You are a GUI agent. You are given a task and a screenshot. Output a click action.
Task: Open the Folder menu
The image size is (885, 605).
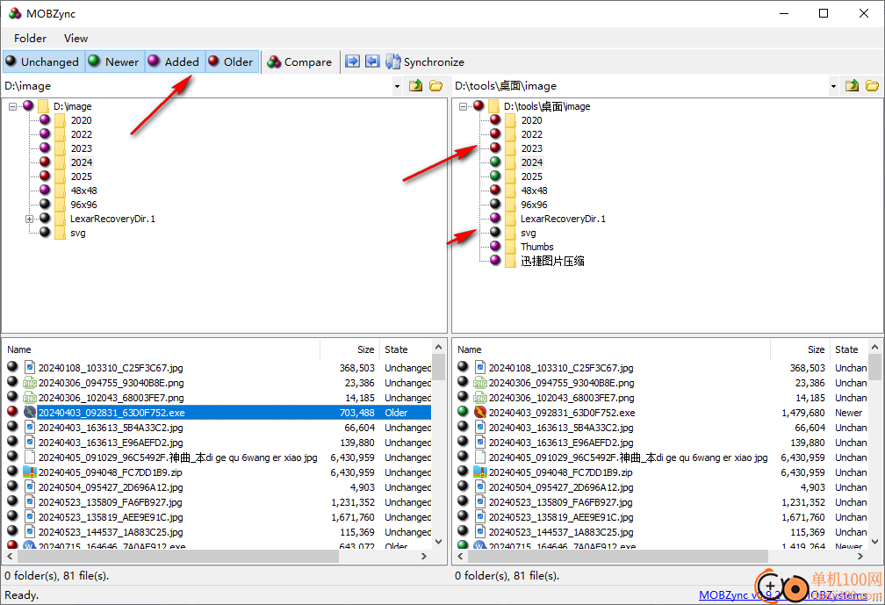(x=30, y=38)
